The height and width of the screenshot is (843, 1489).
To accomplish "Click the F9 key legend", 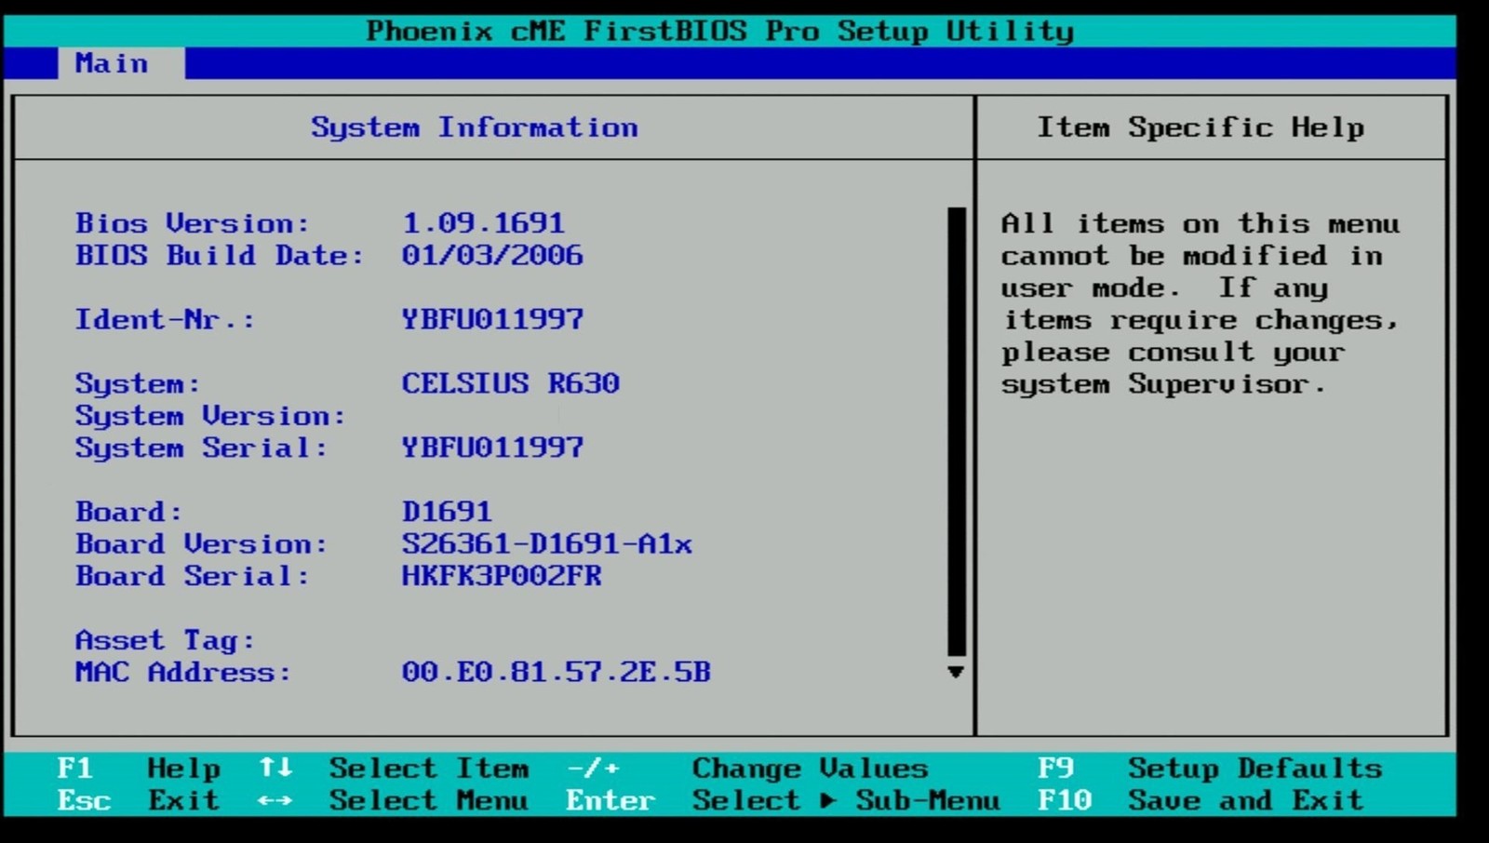I will 1055,769.
